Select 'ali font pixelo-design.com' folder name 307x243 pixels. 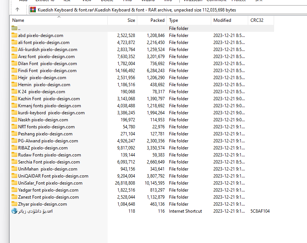click(x=44, y=43)
